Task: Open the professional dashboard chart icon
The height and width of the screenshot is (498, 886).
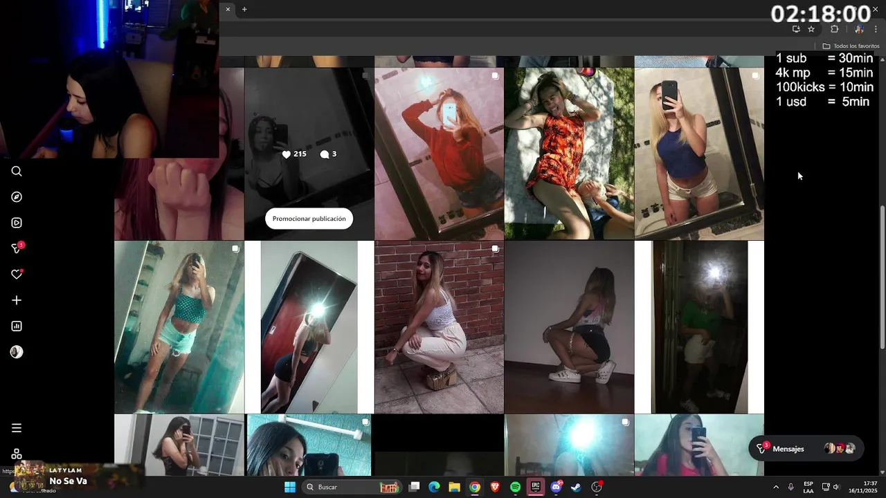Action: point(17,326)
